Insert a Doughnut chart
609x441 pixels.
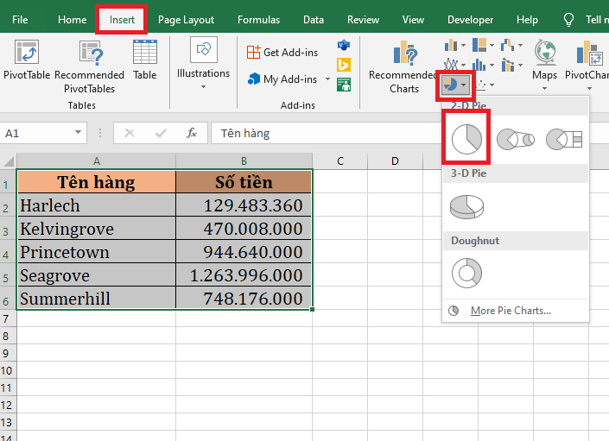pyautogui.click(x=466, y=274)
